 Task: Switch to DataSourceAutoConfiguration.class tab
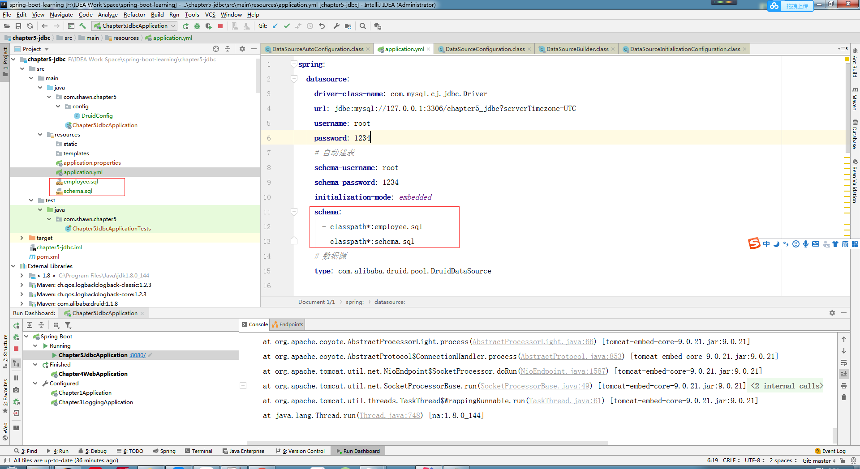pyautogui.click(x=317, y=49)
